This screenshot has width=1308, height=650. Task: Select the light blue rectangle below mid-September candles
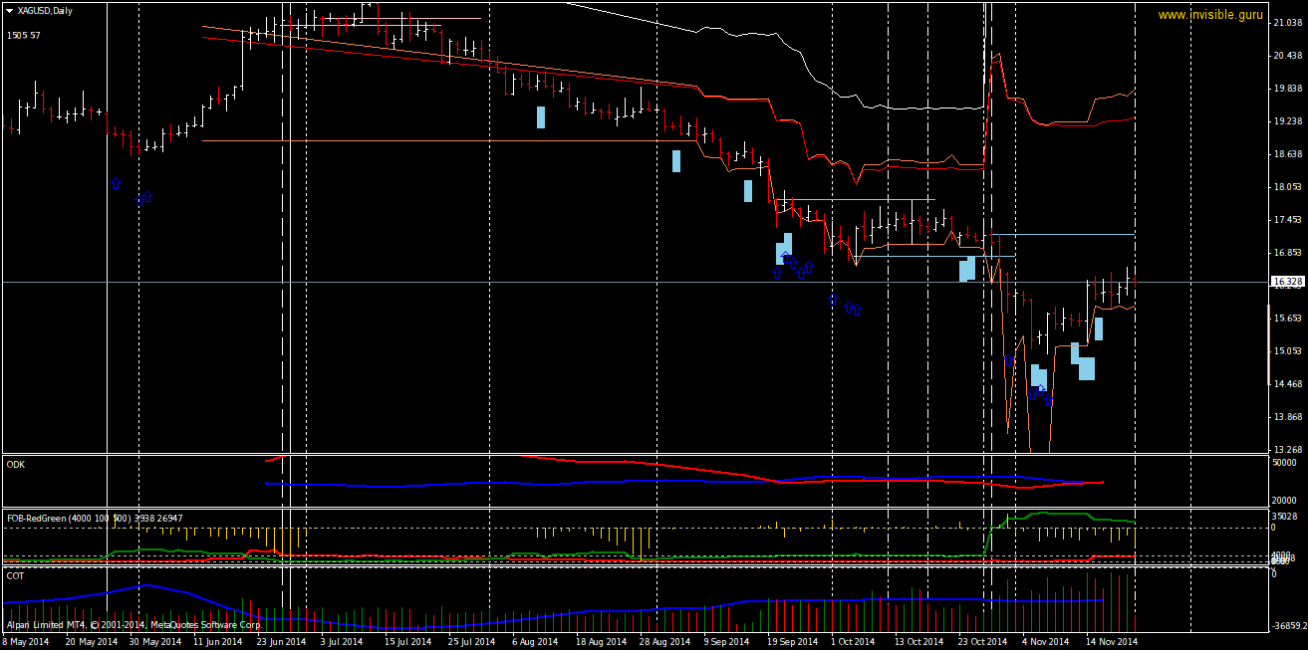pyautogui.click(x=748, y=191)
